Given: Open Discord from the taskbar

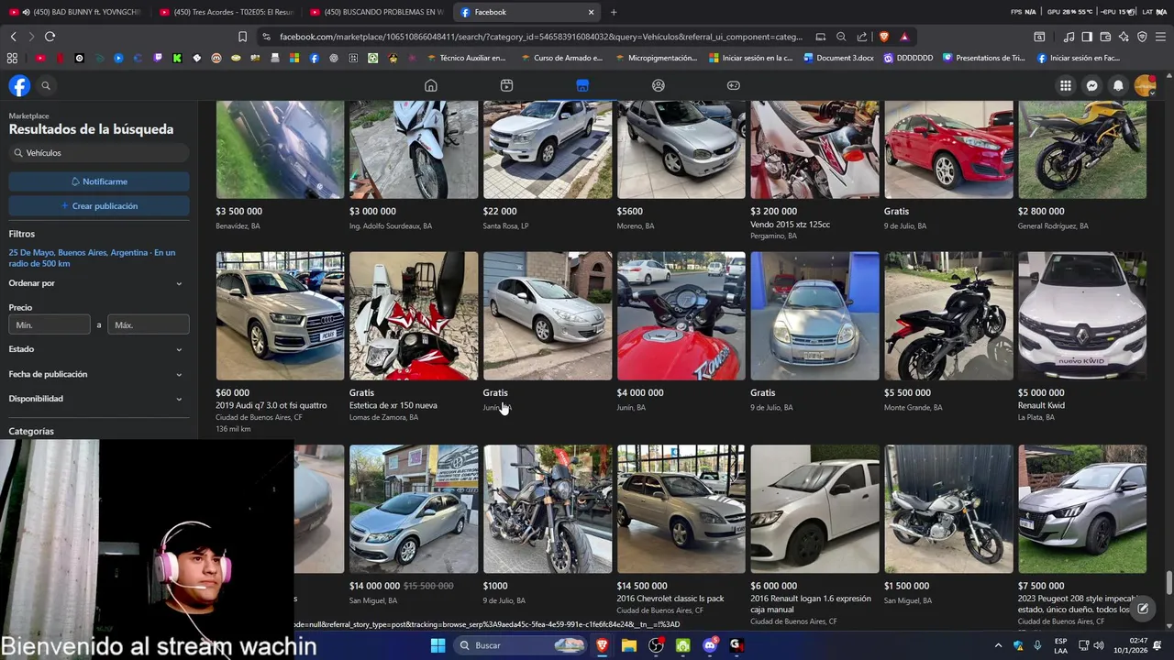Looking at the screenshot, I should click(710, 645).
